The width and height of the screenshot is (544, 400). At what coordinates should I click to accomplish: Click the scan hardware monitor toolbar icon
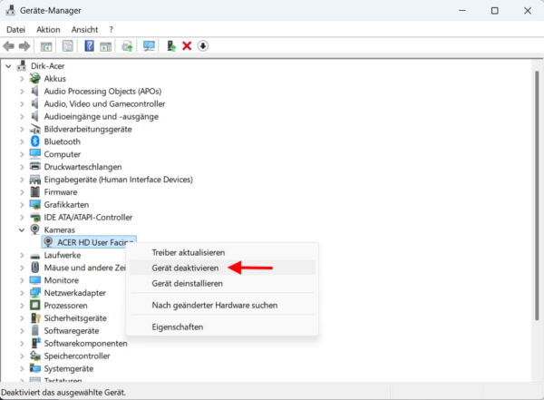coord(149,46)
